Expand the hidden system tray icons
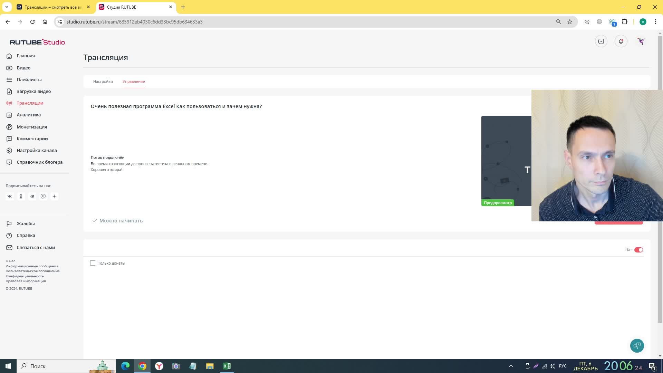The width and height of the screenshot is (663, 373). pyautogui.click(x=511, y=366)
